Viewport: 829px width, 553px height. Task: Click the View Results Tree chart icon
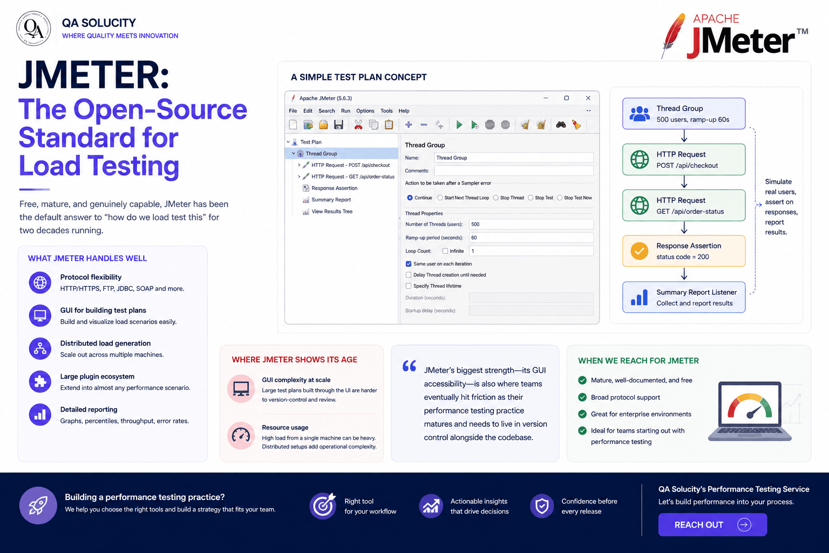(306, 212)
